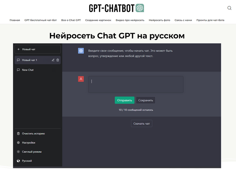Viewport: 236px width, 174px height.
Task: Click the Отправить button
Action: click(124, 100)
